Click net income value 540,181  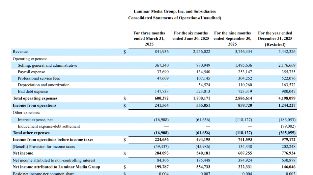[203, 153]
